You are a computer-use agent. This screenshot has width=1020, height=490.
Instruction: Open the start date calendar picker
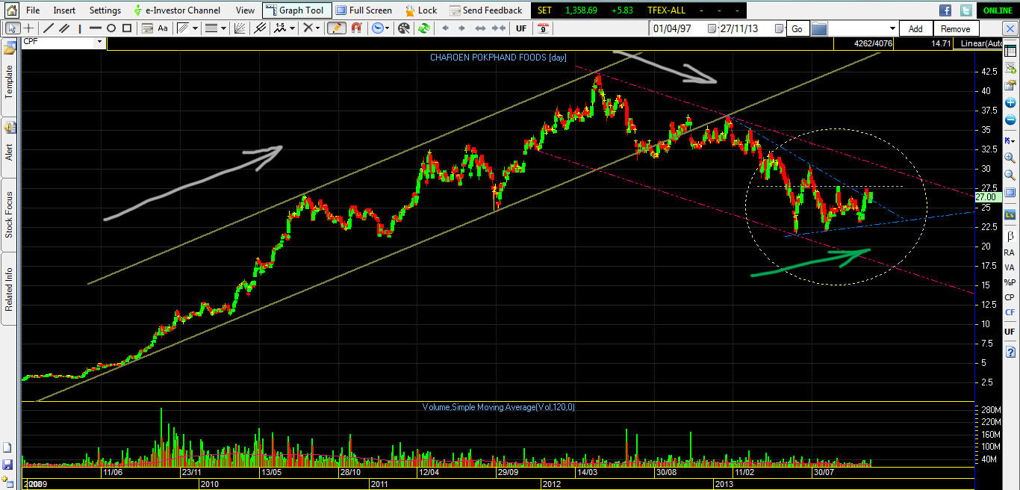click(712, 28)
